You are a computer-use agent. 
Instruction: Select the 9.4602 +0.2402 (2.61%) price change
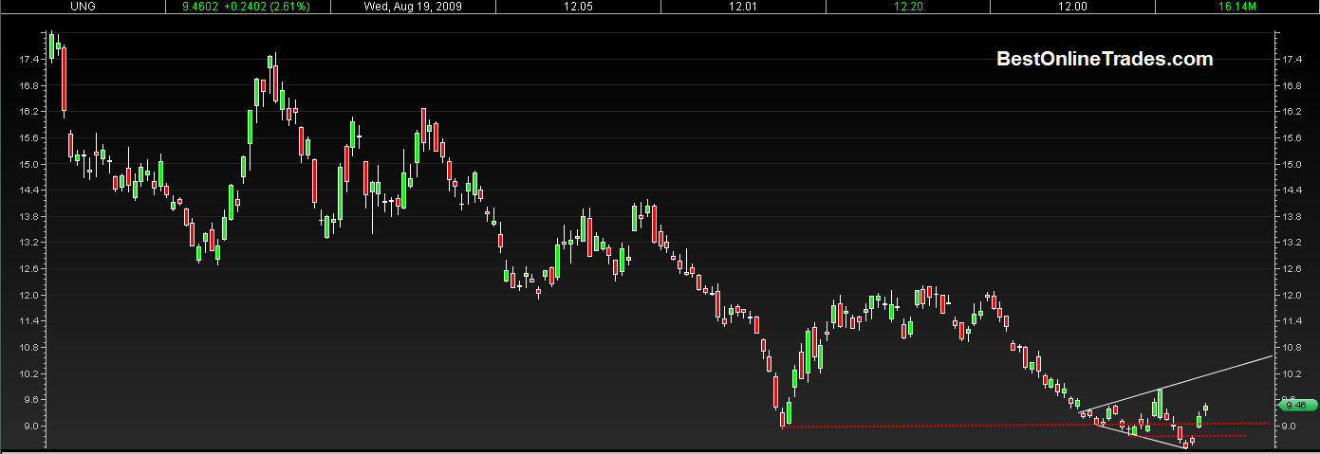[x=246, y=6]
